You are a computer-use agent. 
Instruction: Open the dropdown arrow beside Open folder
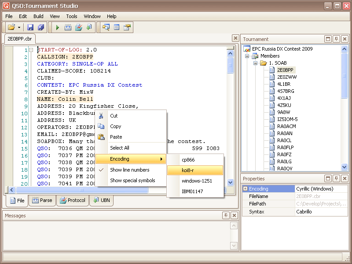click(19, 27)
